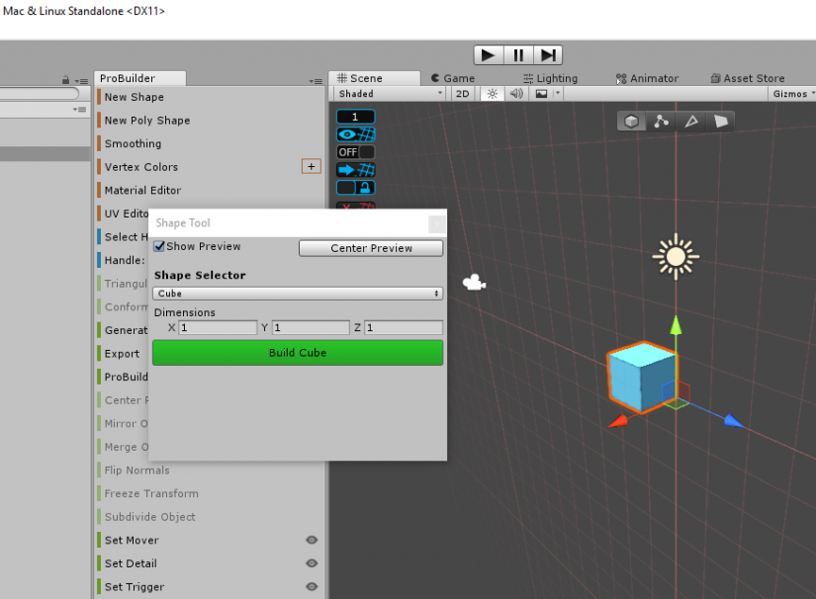
Task: Click the Center Preview button
Action: pyautogui.click(x=370, y=246)
